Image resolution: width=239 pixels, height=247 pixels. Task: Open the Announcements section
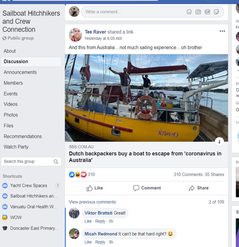(x=20, y=72)
